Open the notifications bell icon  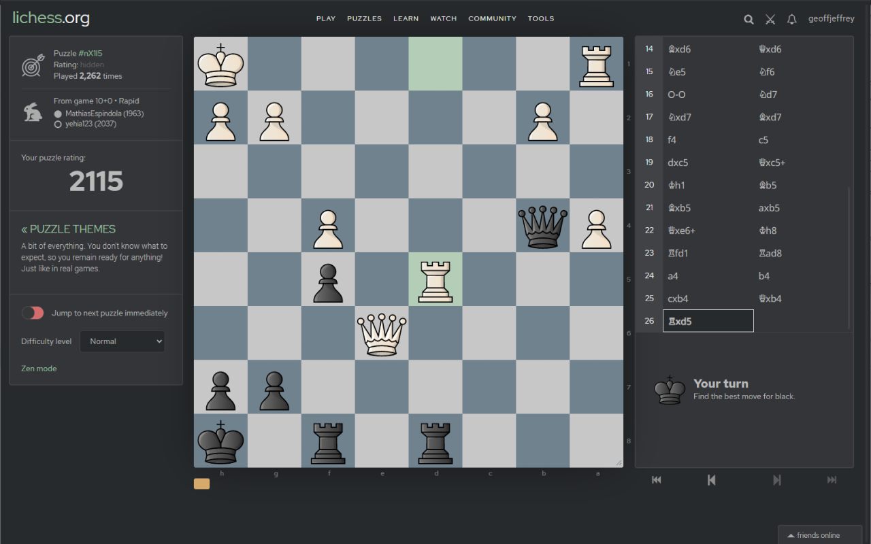[x=791, y=19]
